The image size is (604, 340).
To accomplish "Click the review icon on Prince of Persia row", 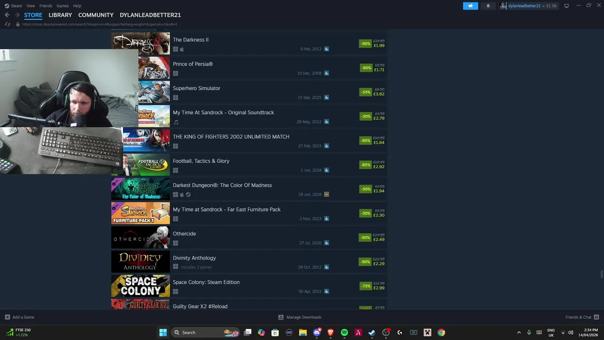I will click(326, 73).
